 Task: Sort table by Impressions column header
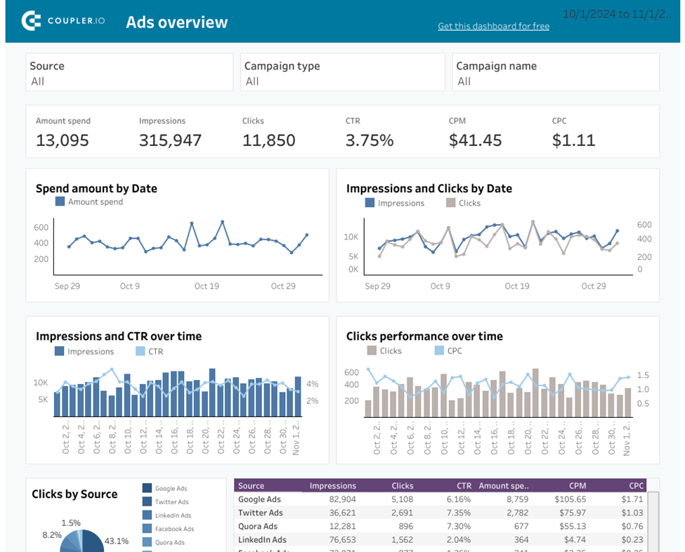pos(333,485)
